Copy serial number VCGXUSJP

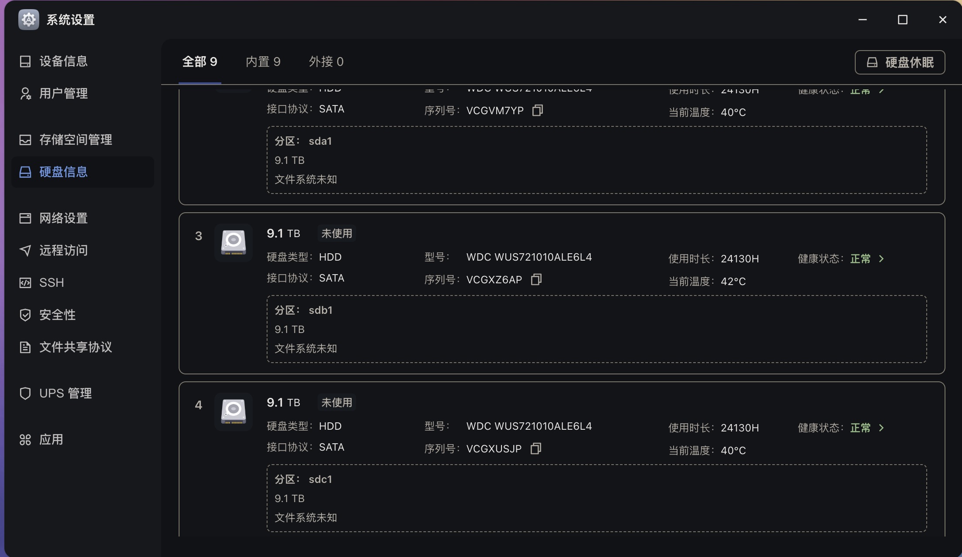[535, 448]
